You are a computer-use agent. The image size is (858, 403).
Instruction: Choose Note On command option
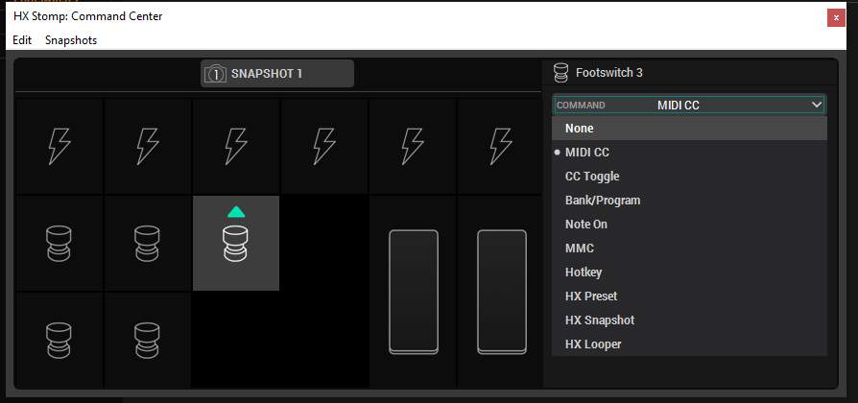[689, 225]
